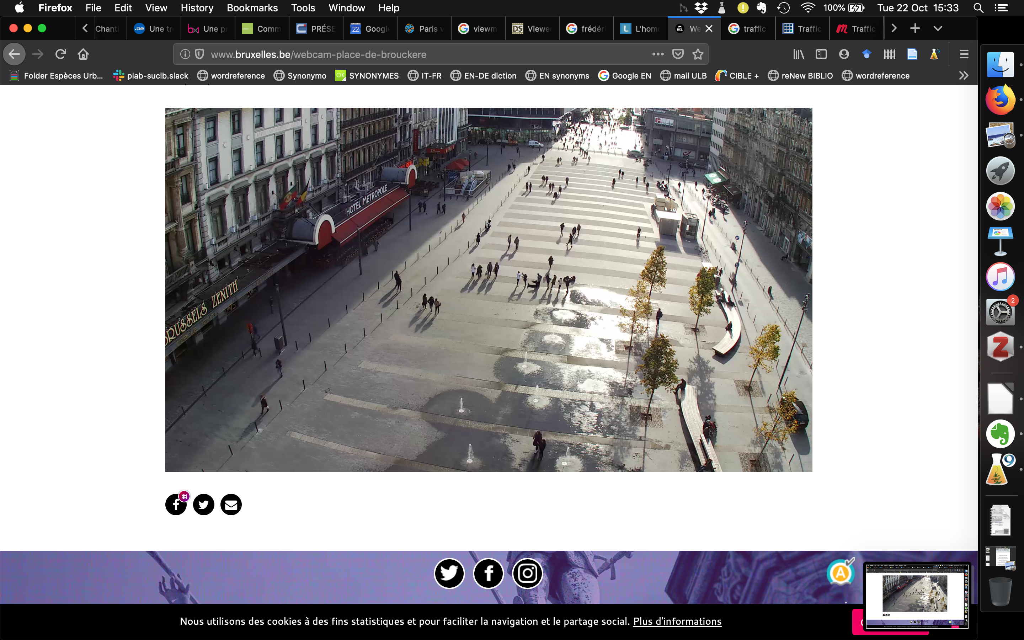Viewport: 1024px width, 640px height.
Task: Open the Folder Espèces Urb... bookmark
Action: pyautogui.click(x=56, y=76)
